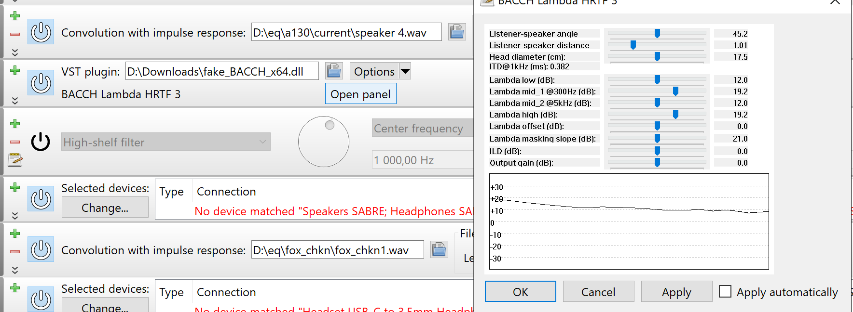Adjust the Lambda mid_2 @5kHz slider
The image size is (853, 312).
pyautogui.click(x=657, y=103)
